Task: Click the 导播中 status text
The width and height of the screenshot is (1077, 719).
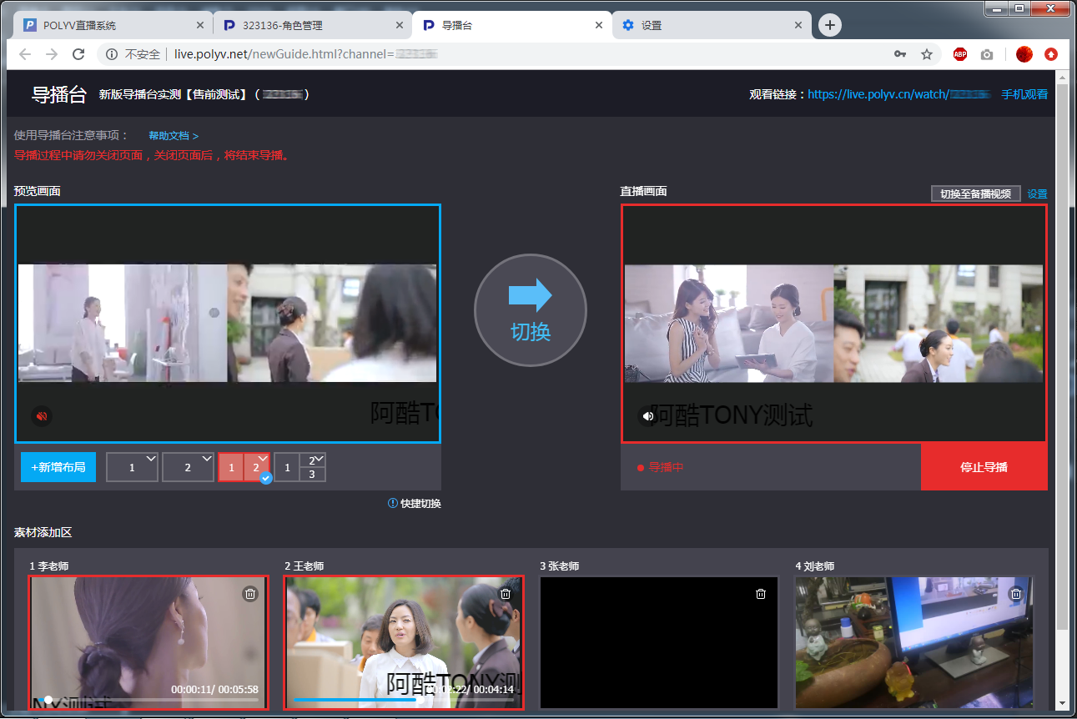Action: click(x=666, y=467)
